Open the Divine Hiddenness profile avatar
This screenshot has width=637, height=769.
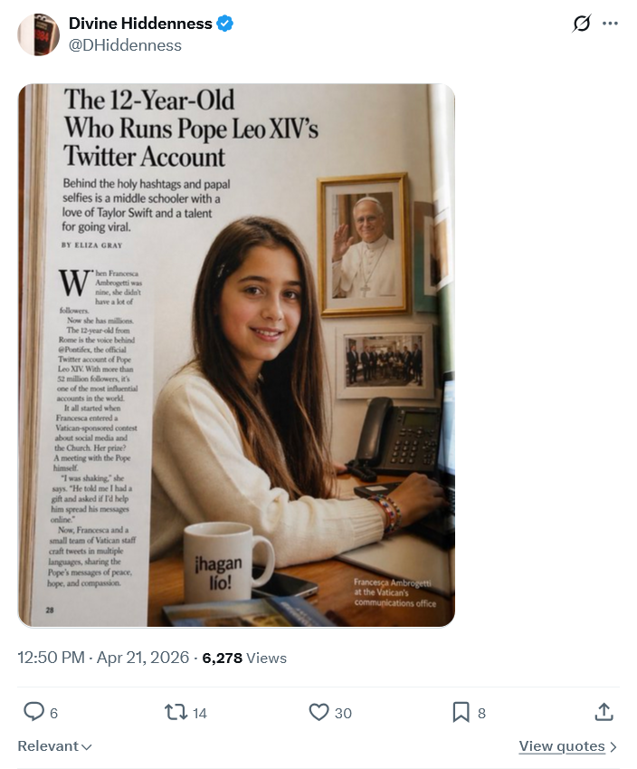(x=38, y=34)
